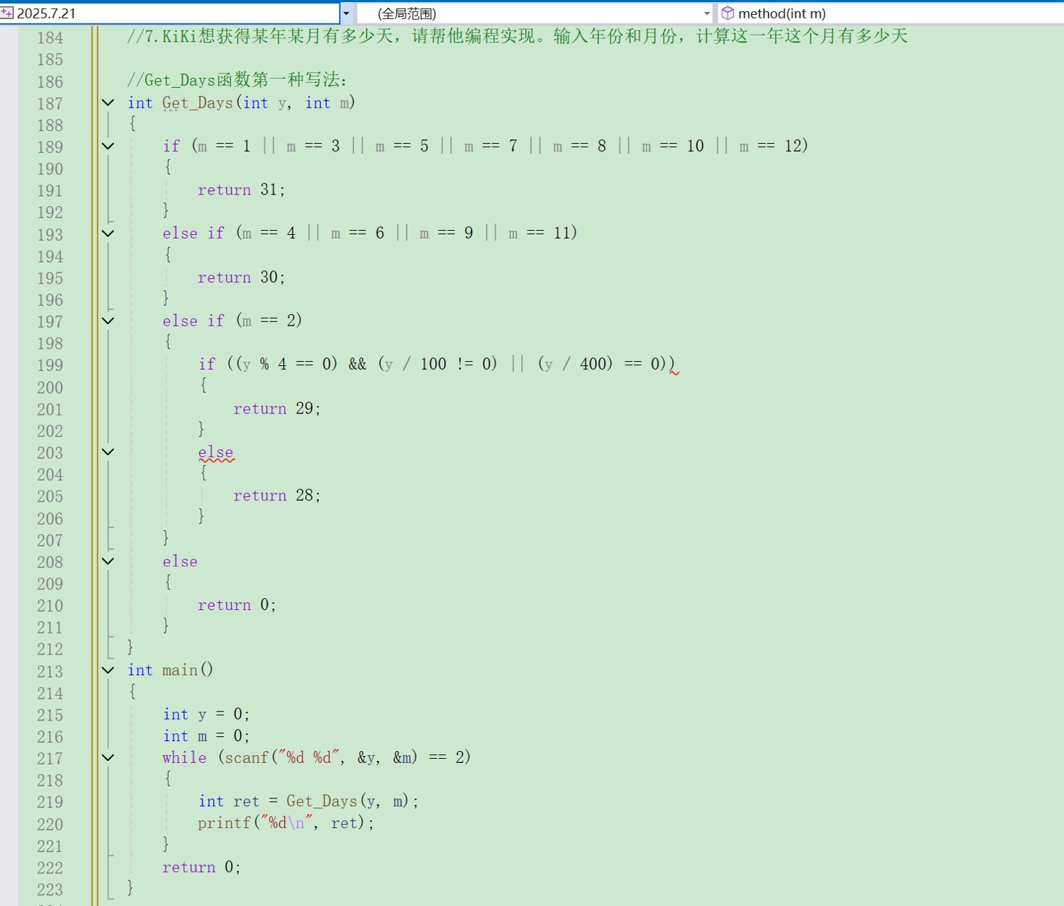Click the Get_Days function name at line 187
The width and height of the screenshot is (1064, 906).
198,103
